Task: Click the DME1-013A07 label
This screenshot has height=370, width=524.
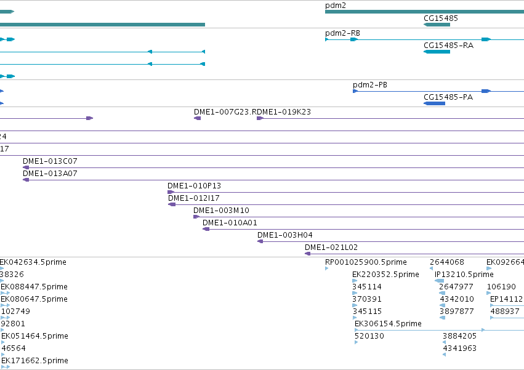Action: point(50,174)
